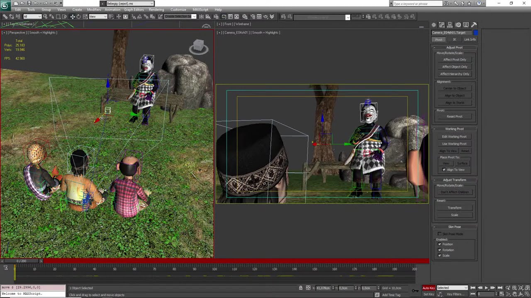Image resolution: width=531 pixels, height=298 pixels.
Task: Switch to the Link Info tab
Action: (470, 40)
